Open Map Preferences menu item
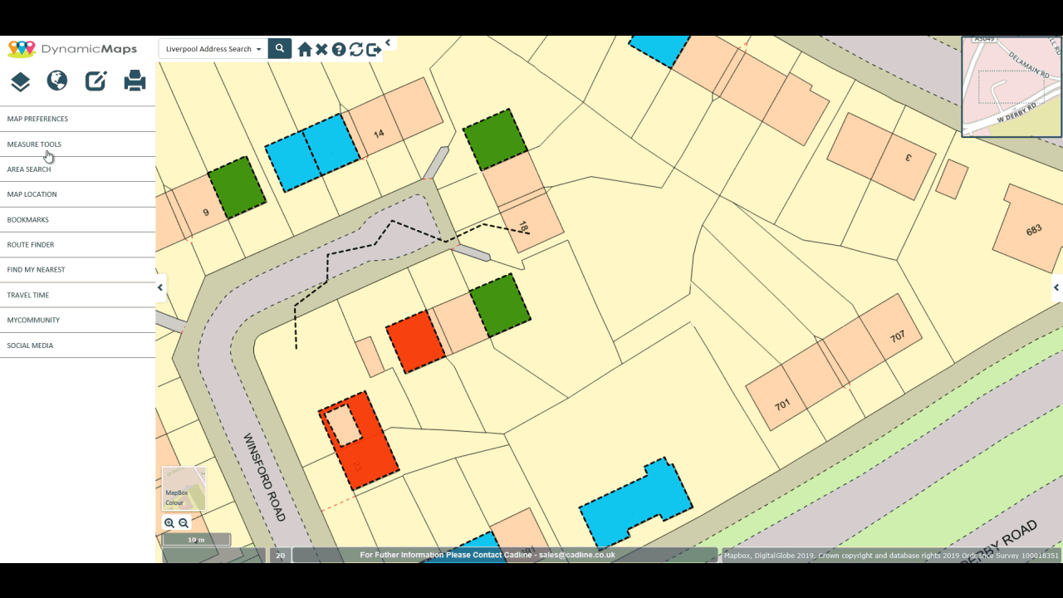Image resolution: width=1063 pixels, height=598 pixels. pos(77,119)
